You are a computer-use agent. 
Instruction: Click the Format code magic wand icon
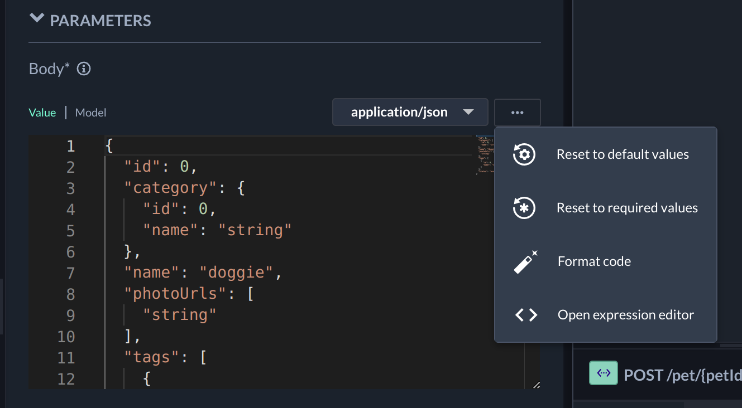point(525,261)
